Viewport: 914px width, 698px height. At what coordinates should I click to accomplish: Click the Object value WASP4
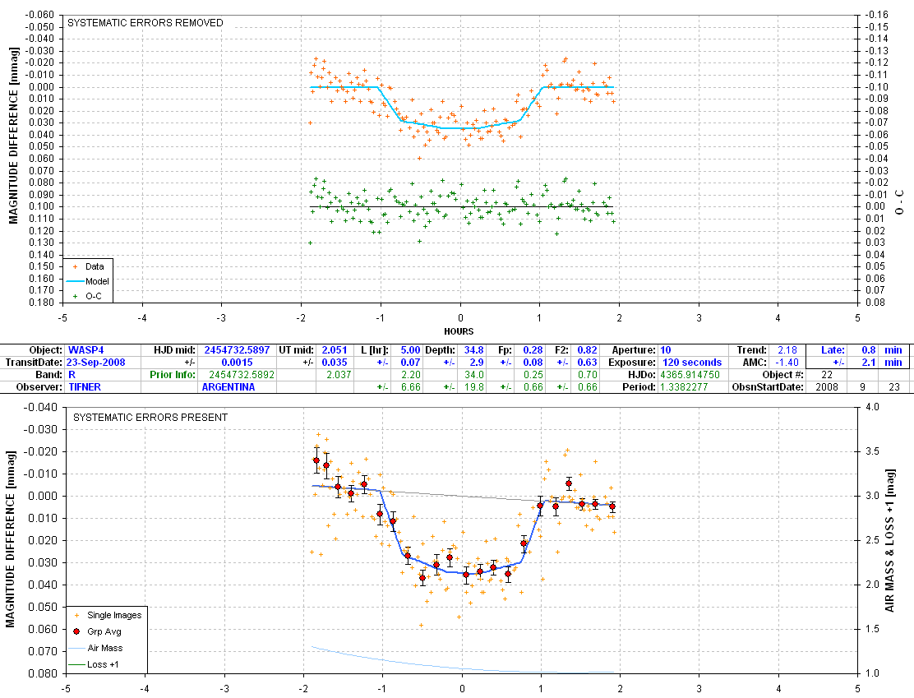point(85,350)
